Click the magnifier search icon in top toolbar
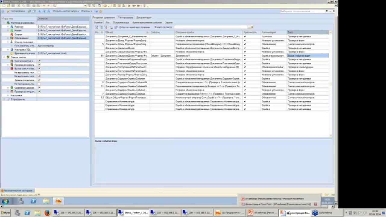Screen dimensions: 386x217 [54, 6]
